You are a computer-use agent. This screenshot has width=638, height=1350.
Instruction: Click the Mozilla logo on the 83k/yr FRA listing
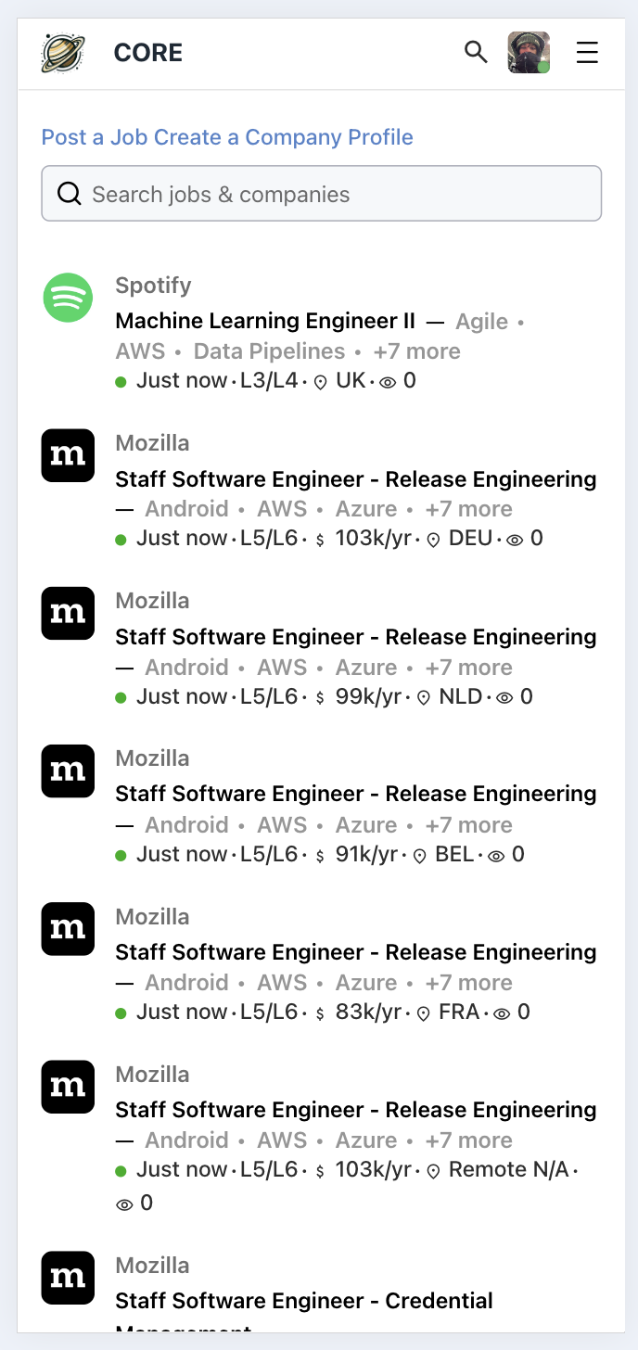pyautogui.click(x=68, y=929)
